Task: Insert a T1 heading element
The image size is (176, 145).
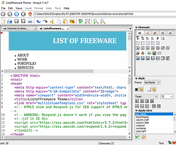Action: click(138, 38)
